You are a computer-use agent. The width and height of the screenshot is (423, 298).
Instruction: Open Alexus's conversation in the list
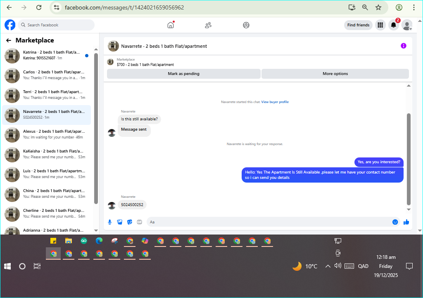coord(46,135)
